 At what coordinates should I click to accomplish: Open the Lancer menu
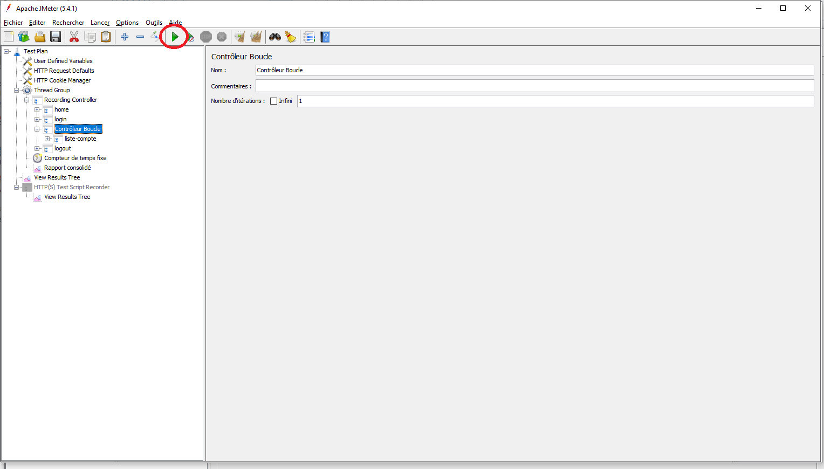pos(100,23)
